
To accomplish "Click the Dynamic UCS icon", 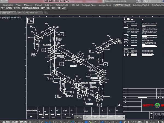I will tap(102, 122).
